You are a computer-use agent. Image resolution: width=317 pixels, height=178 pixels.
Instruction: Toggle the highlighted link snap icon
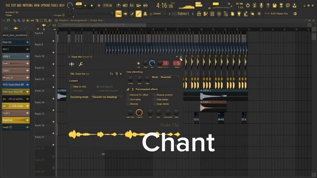[x=139, y=14]
